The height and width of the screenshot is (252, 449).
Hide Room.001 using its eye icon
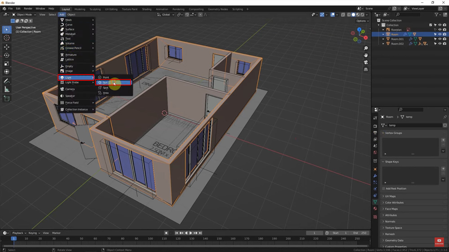440,39
